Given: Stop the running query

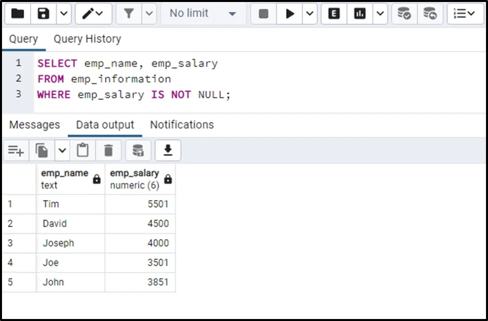Looking at the screenshot, I should (x=264, y=14).
